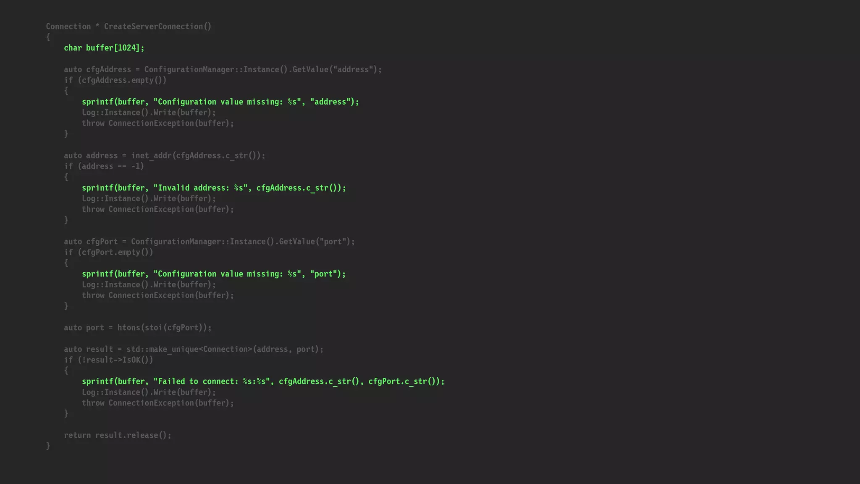
Task: Place cursor on 'if (cfgPort.empty())' line
Action: [109, 253]
